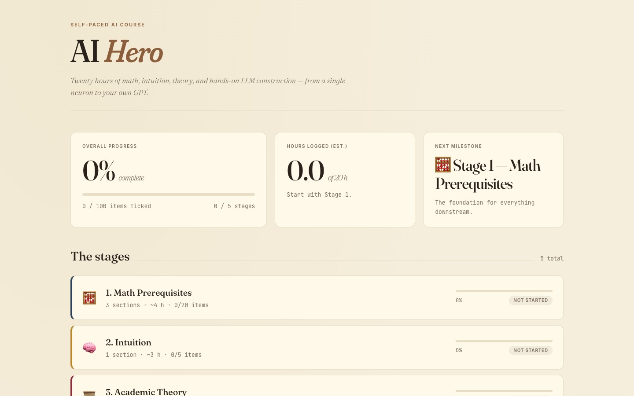Click the 0% label in Intuition row
The image size is (634, 396).
point(459,351)
